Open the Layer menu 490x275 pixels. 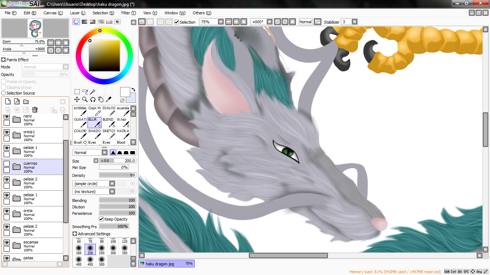[x=77, y=13]
